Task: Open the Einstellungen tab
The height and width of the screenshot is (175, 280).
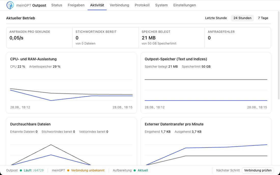Action: tap(185, 5)
